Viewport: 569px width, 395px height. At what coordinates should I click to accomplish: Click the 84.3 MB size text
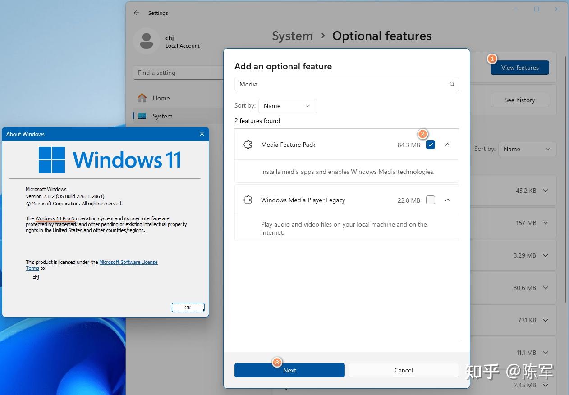pos(409,145)
